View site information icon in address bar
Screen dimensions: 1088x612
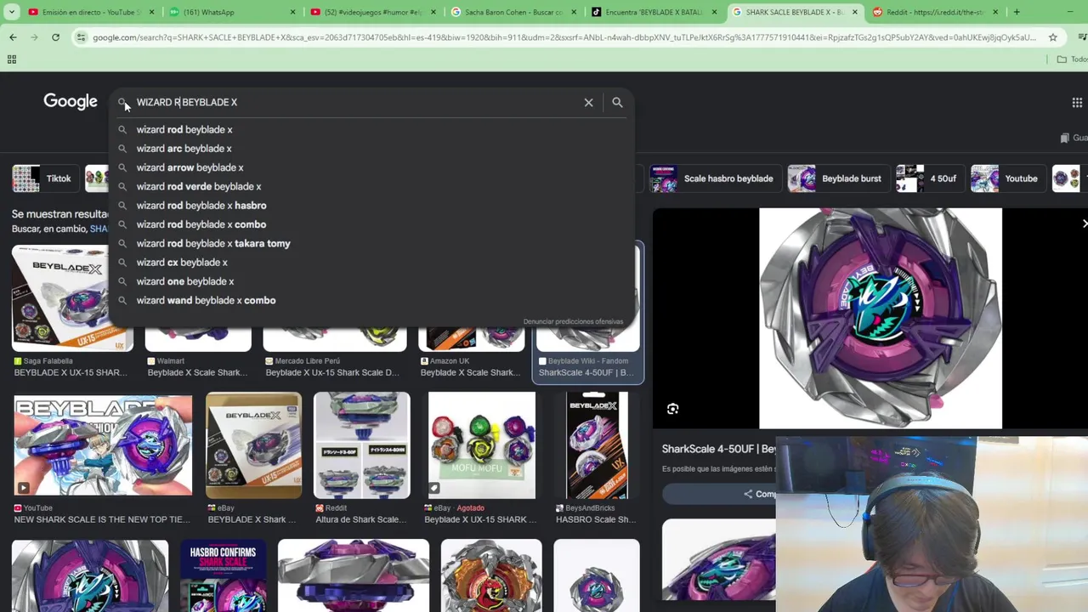point(81,37)
